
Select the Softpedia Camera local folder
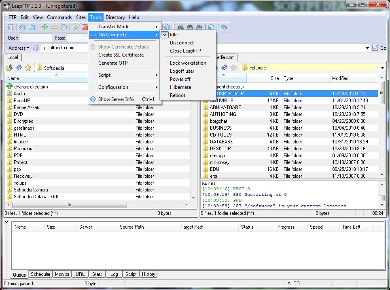click(x=98, y=190)
